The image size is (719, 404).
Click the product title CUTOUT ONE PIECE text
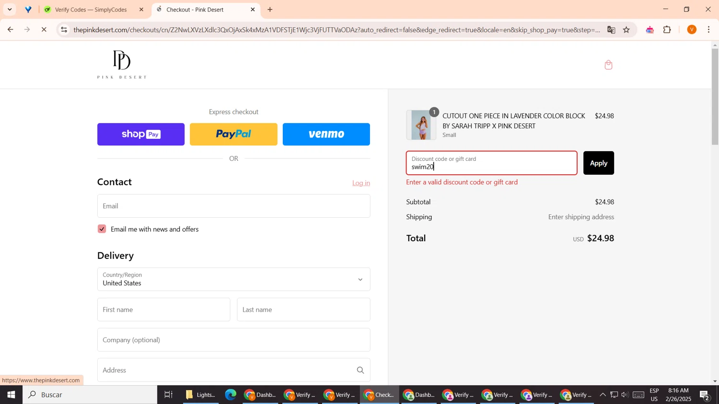pos(513,121)
